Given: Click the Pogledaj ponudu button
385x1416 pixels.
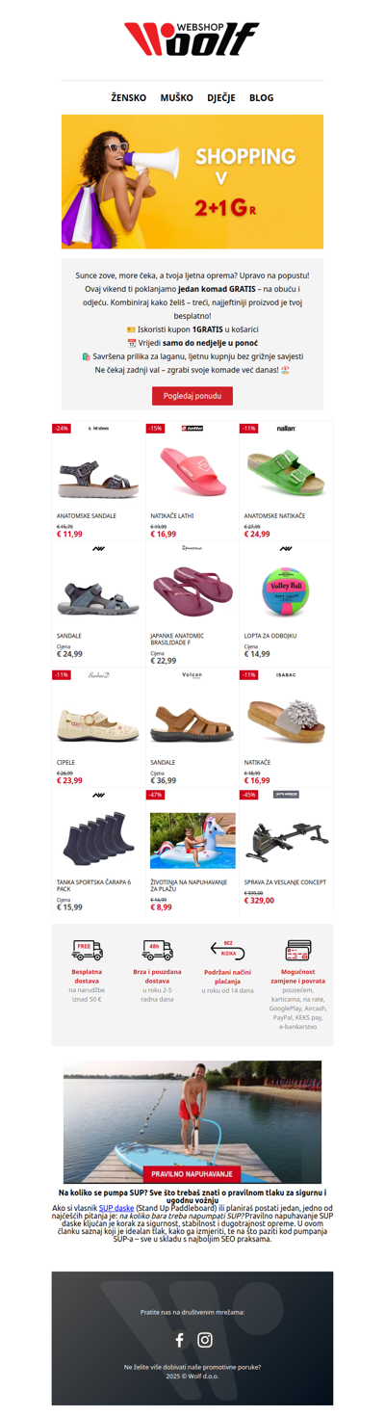Looking at the screenshot, I should (192, 396).
